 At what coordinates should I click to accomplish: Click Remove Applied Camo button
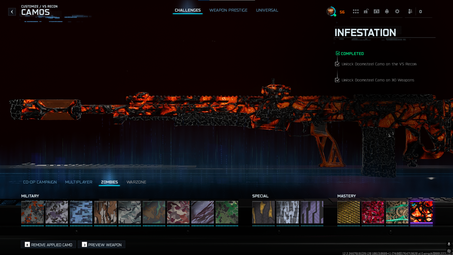click(x=48, y=244)
